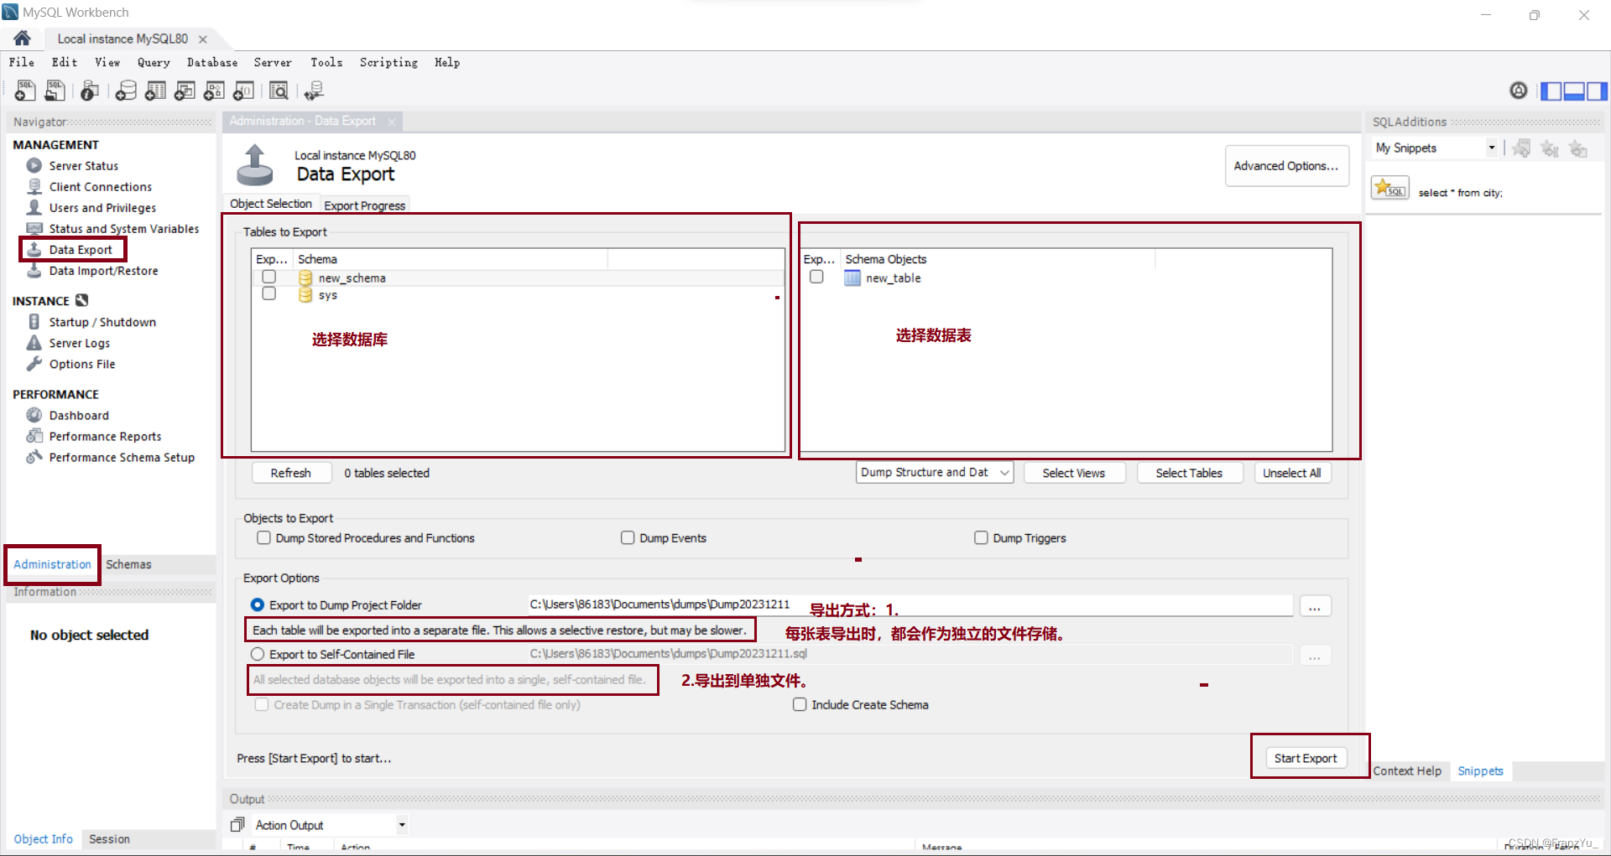
Task: Click the copy icon beside Action Output
Action: point(237,825)
